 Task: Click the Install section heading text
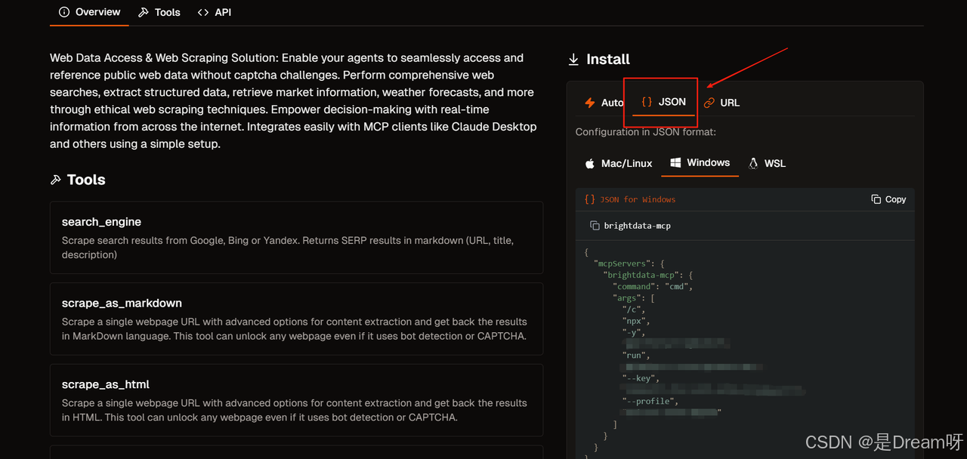pos(608,59)
